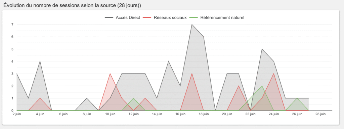This screenshot has height=129, width=344.
Task: Click the 26 juin x-axis label
Action: click(x=297, y=114)
